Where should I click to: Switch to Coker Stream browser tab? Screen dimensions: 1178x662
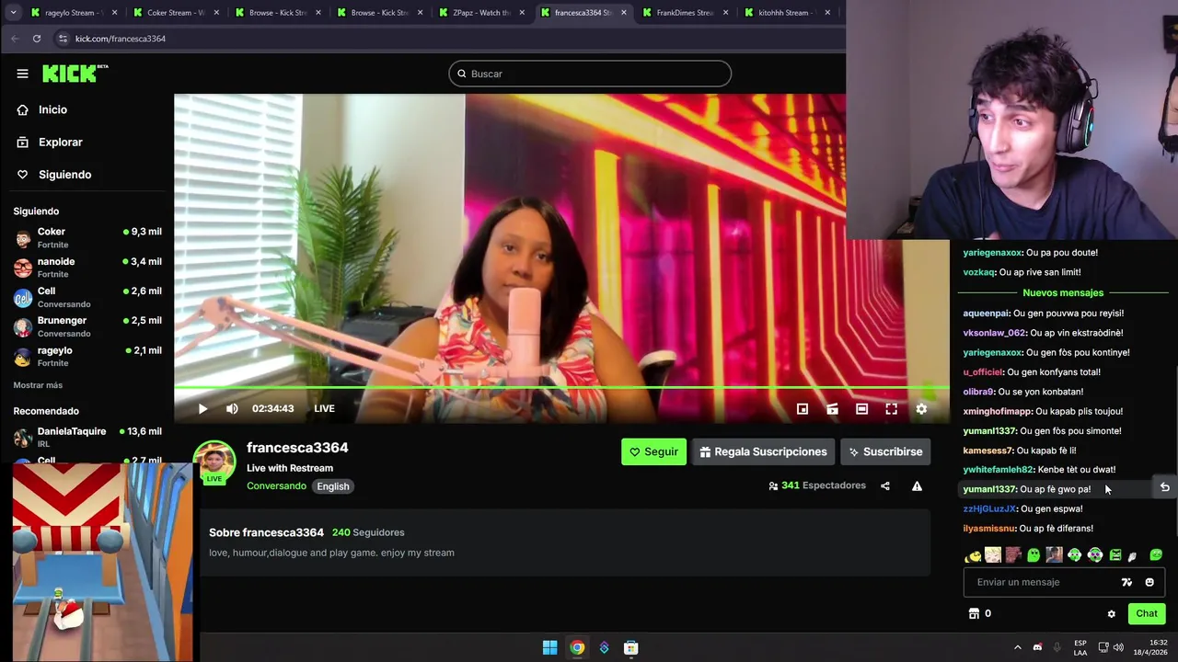pyautogui.click(x=174, y=13)
